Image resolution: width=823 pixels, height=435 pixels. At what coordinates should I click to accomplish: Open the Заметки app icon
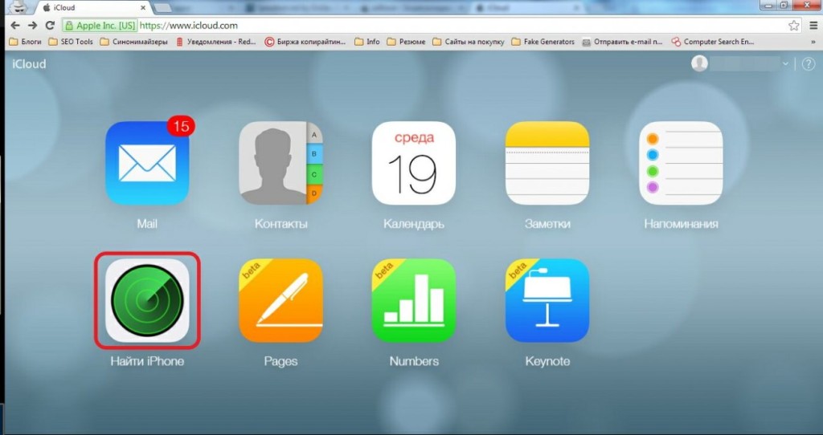[547, 163]
